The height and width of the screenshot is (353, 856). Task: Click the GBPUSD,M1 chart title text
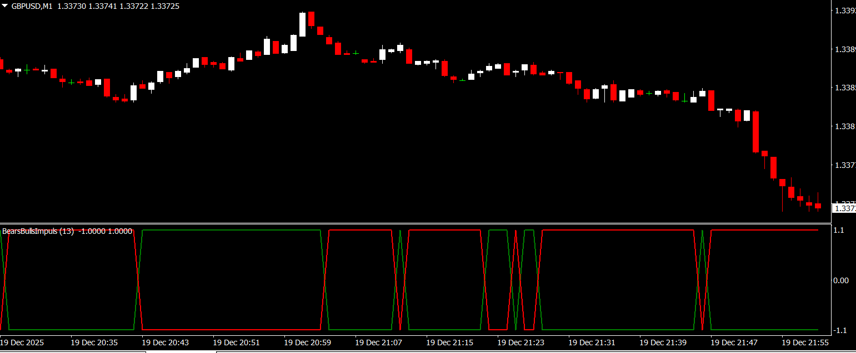click(32, 5)
